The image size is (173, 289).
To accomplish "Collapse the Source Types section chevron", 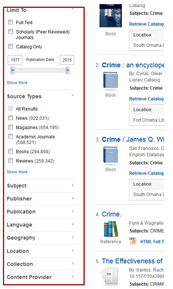I will (73, 95).
